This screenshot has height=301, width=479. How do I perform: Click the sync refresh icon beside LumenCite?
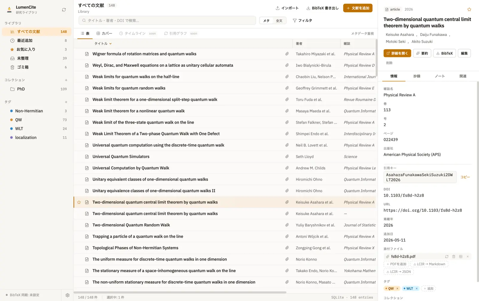pyautogui.click(x=64, y=10)
